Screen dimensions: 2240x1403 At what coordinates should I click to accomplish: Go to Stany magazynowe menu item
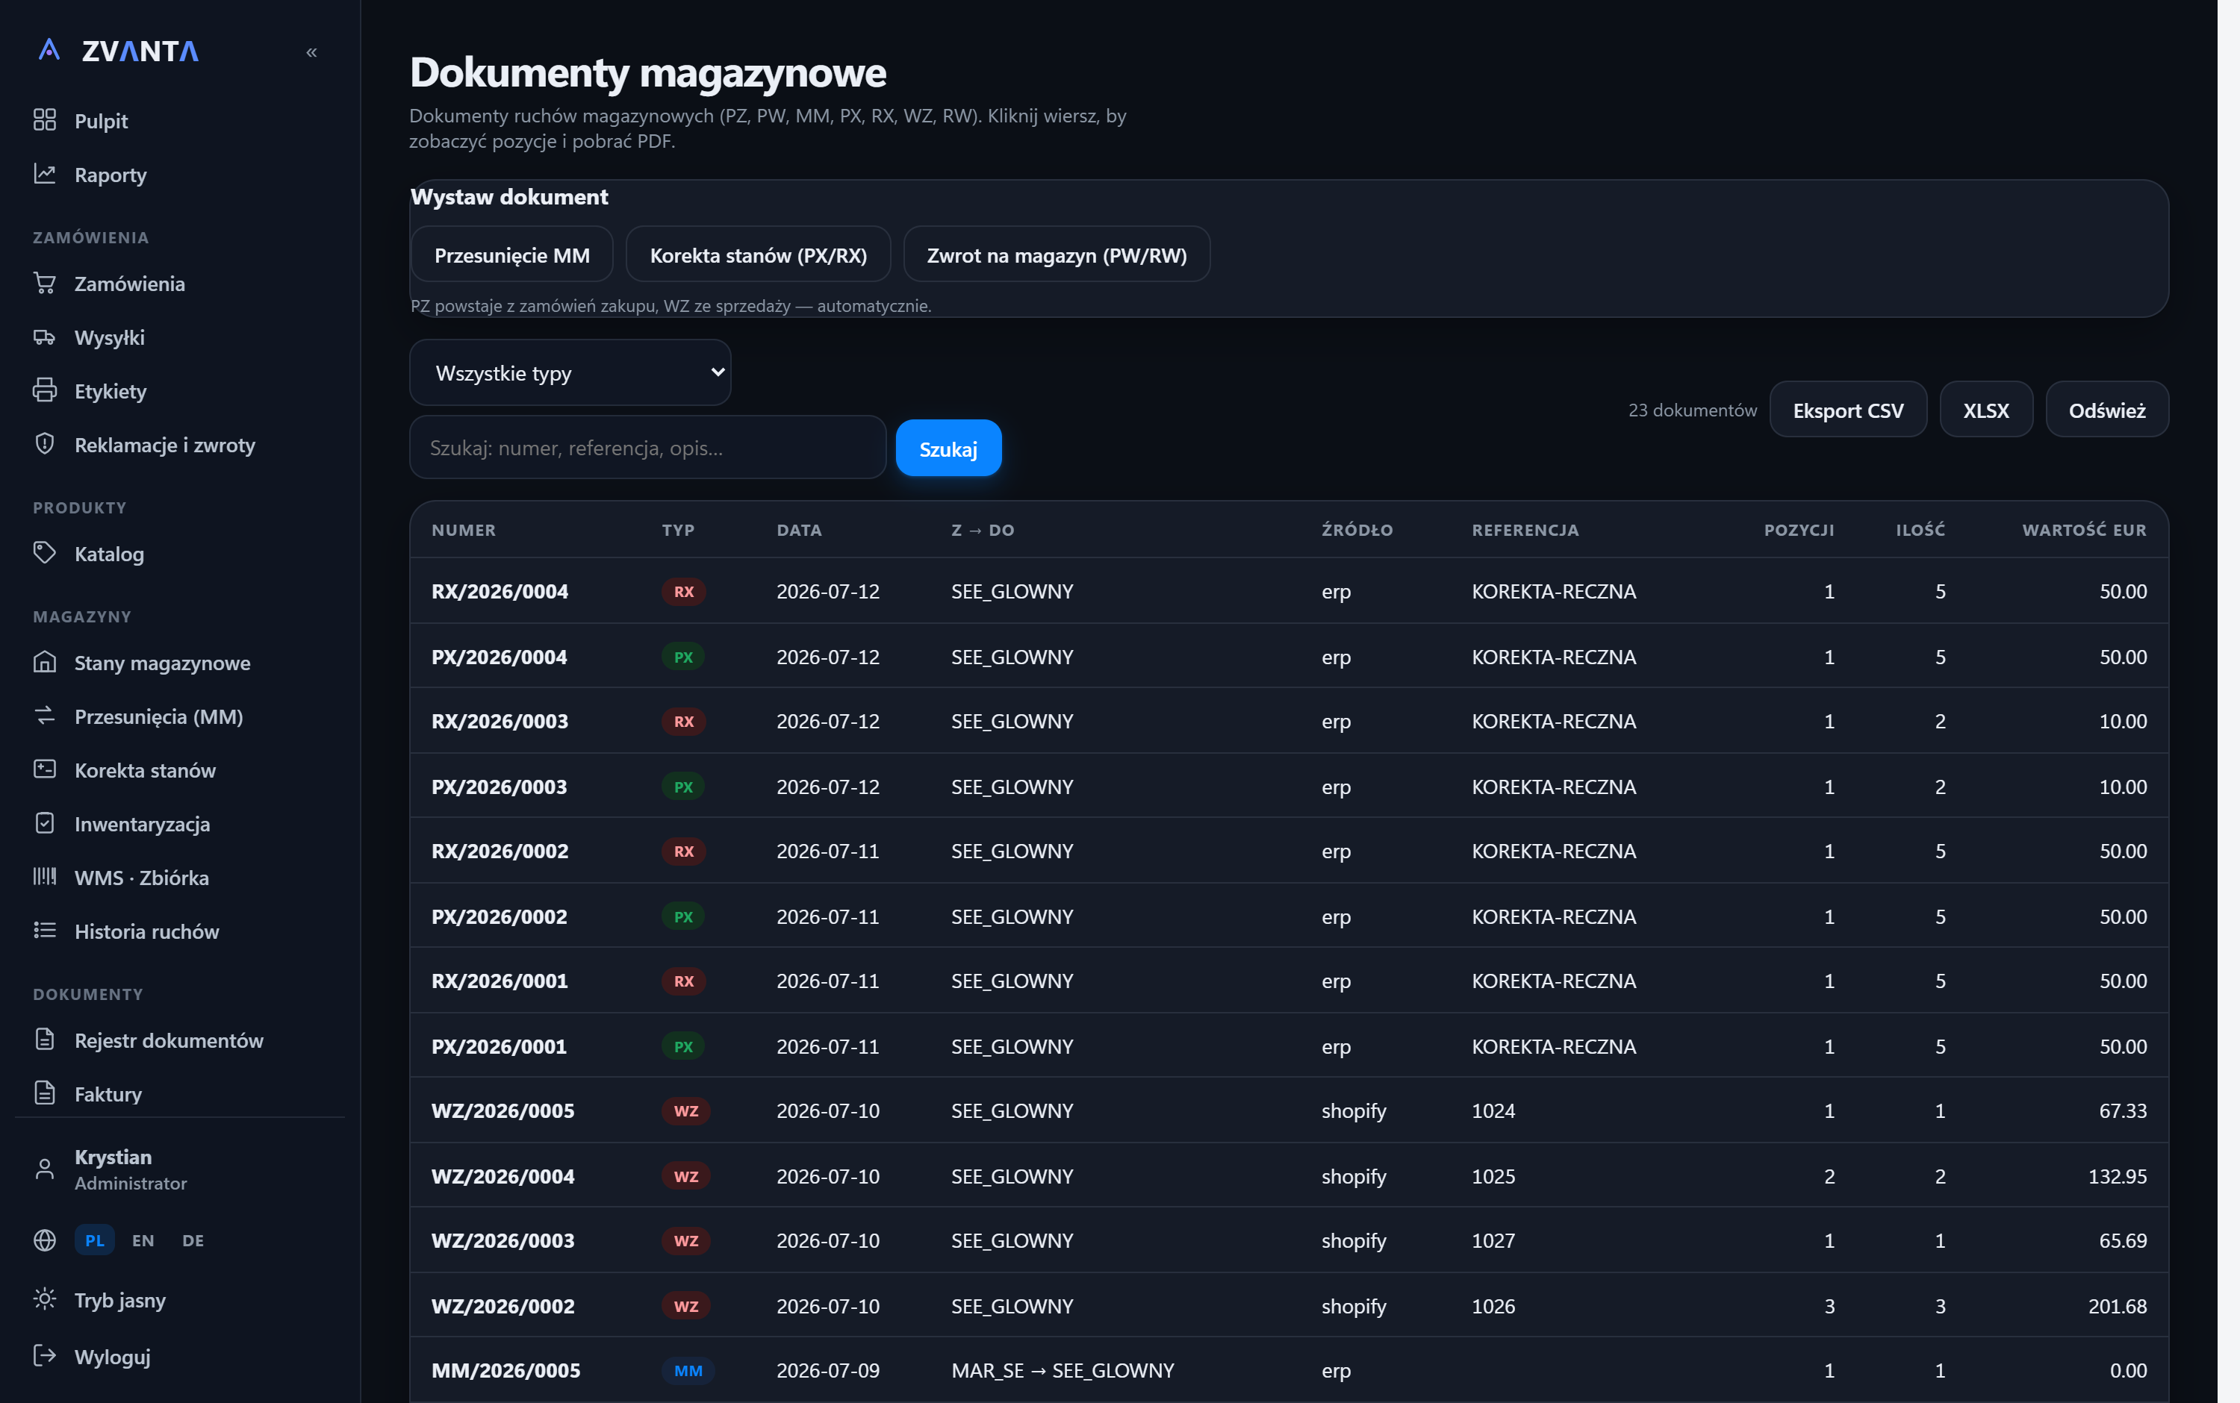click(163, 663)
